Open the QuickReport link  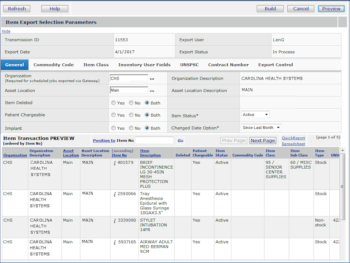click(293, 138)
